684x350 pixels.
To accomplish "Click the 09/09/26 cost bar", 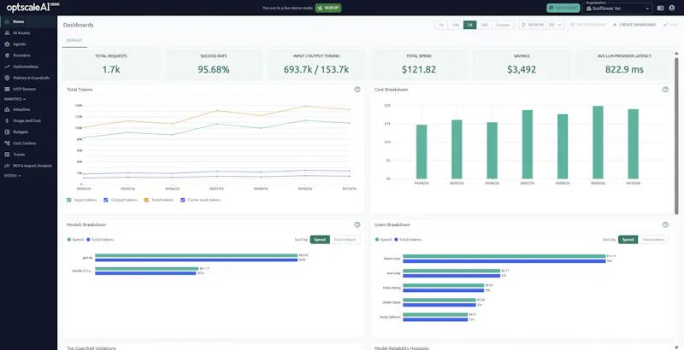I will (598, 143).
